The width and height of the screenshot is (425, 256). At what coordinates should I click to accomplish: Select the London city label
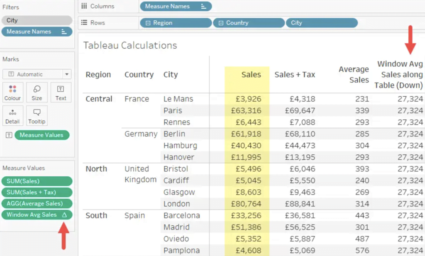tap(176, 204)
